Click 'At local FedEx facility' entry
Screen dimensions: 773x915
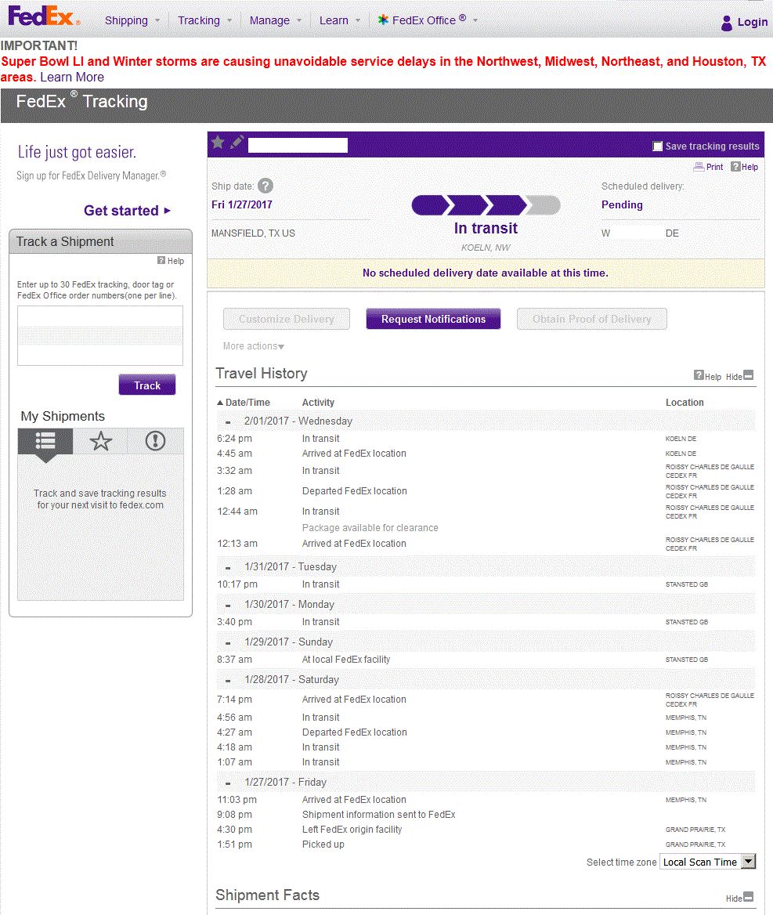pyautogui.click(x=346, y=660)
